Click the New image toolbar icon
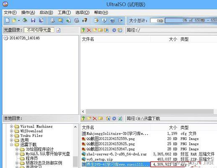 pos(8,20)
